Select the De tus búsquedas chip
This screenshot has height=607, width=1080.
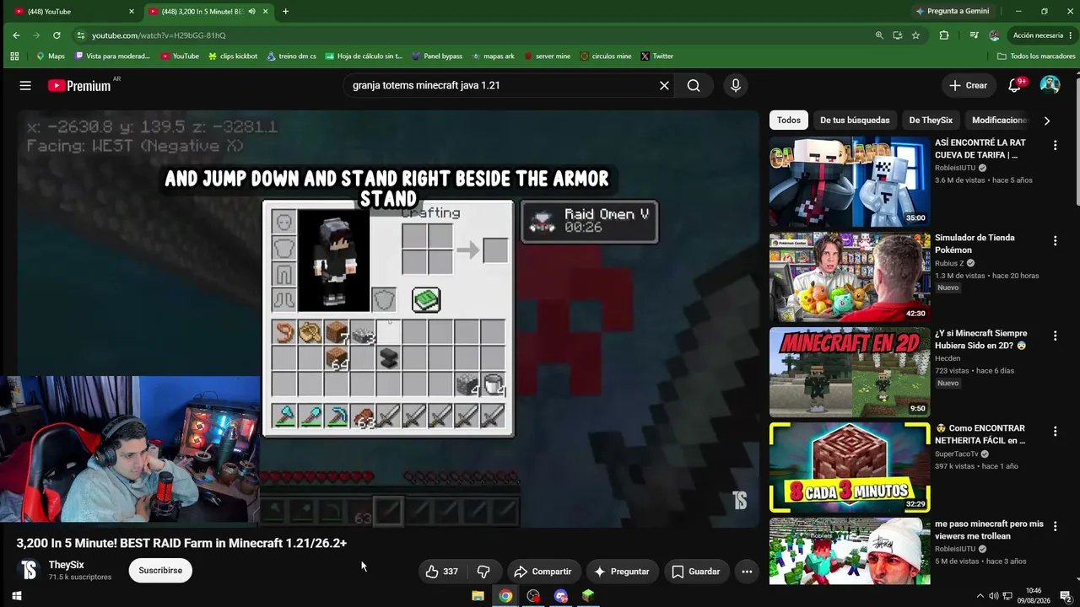point(855,121)
